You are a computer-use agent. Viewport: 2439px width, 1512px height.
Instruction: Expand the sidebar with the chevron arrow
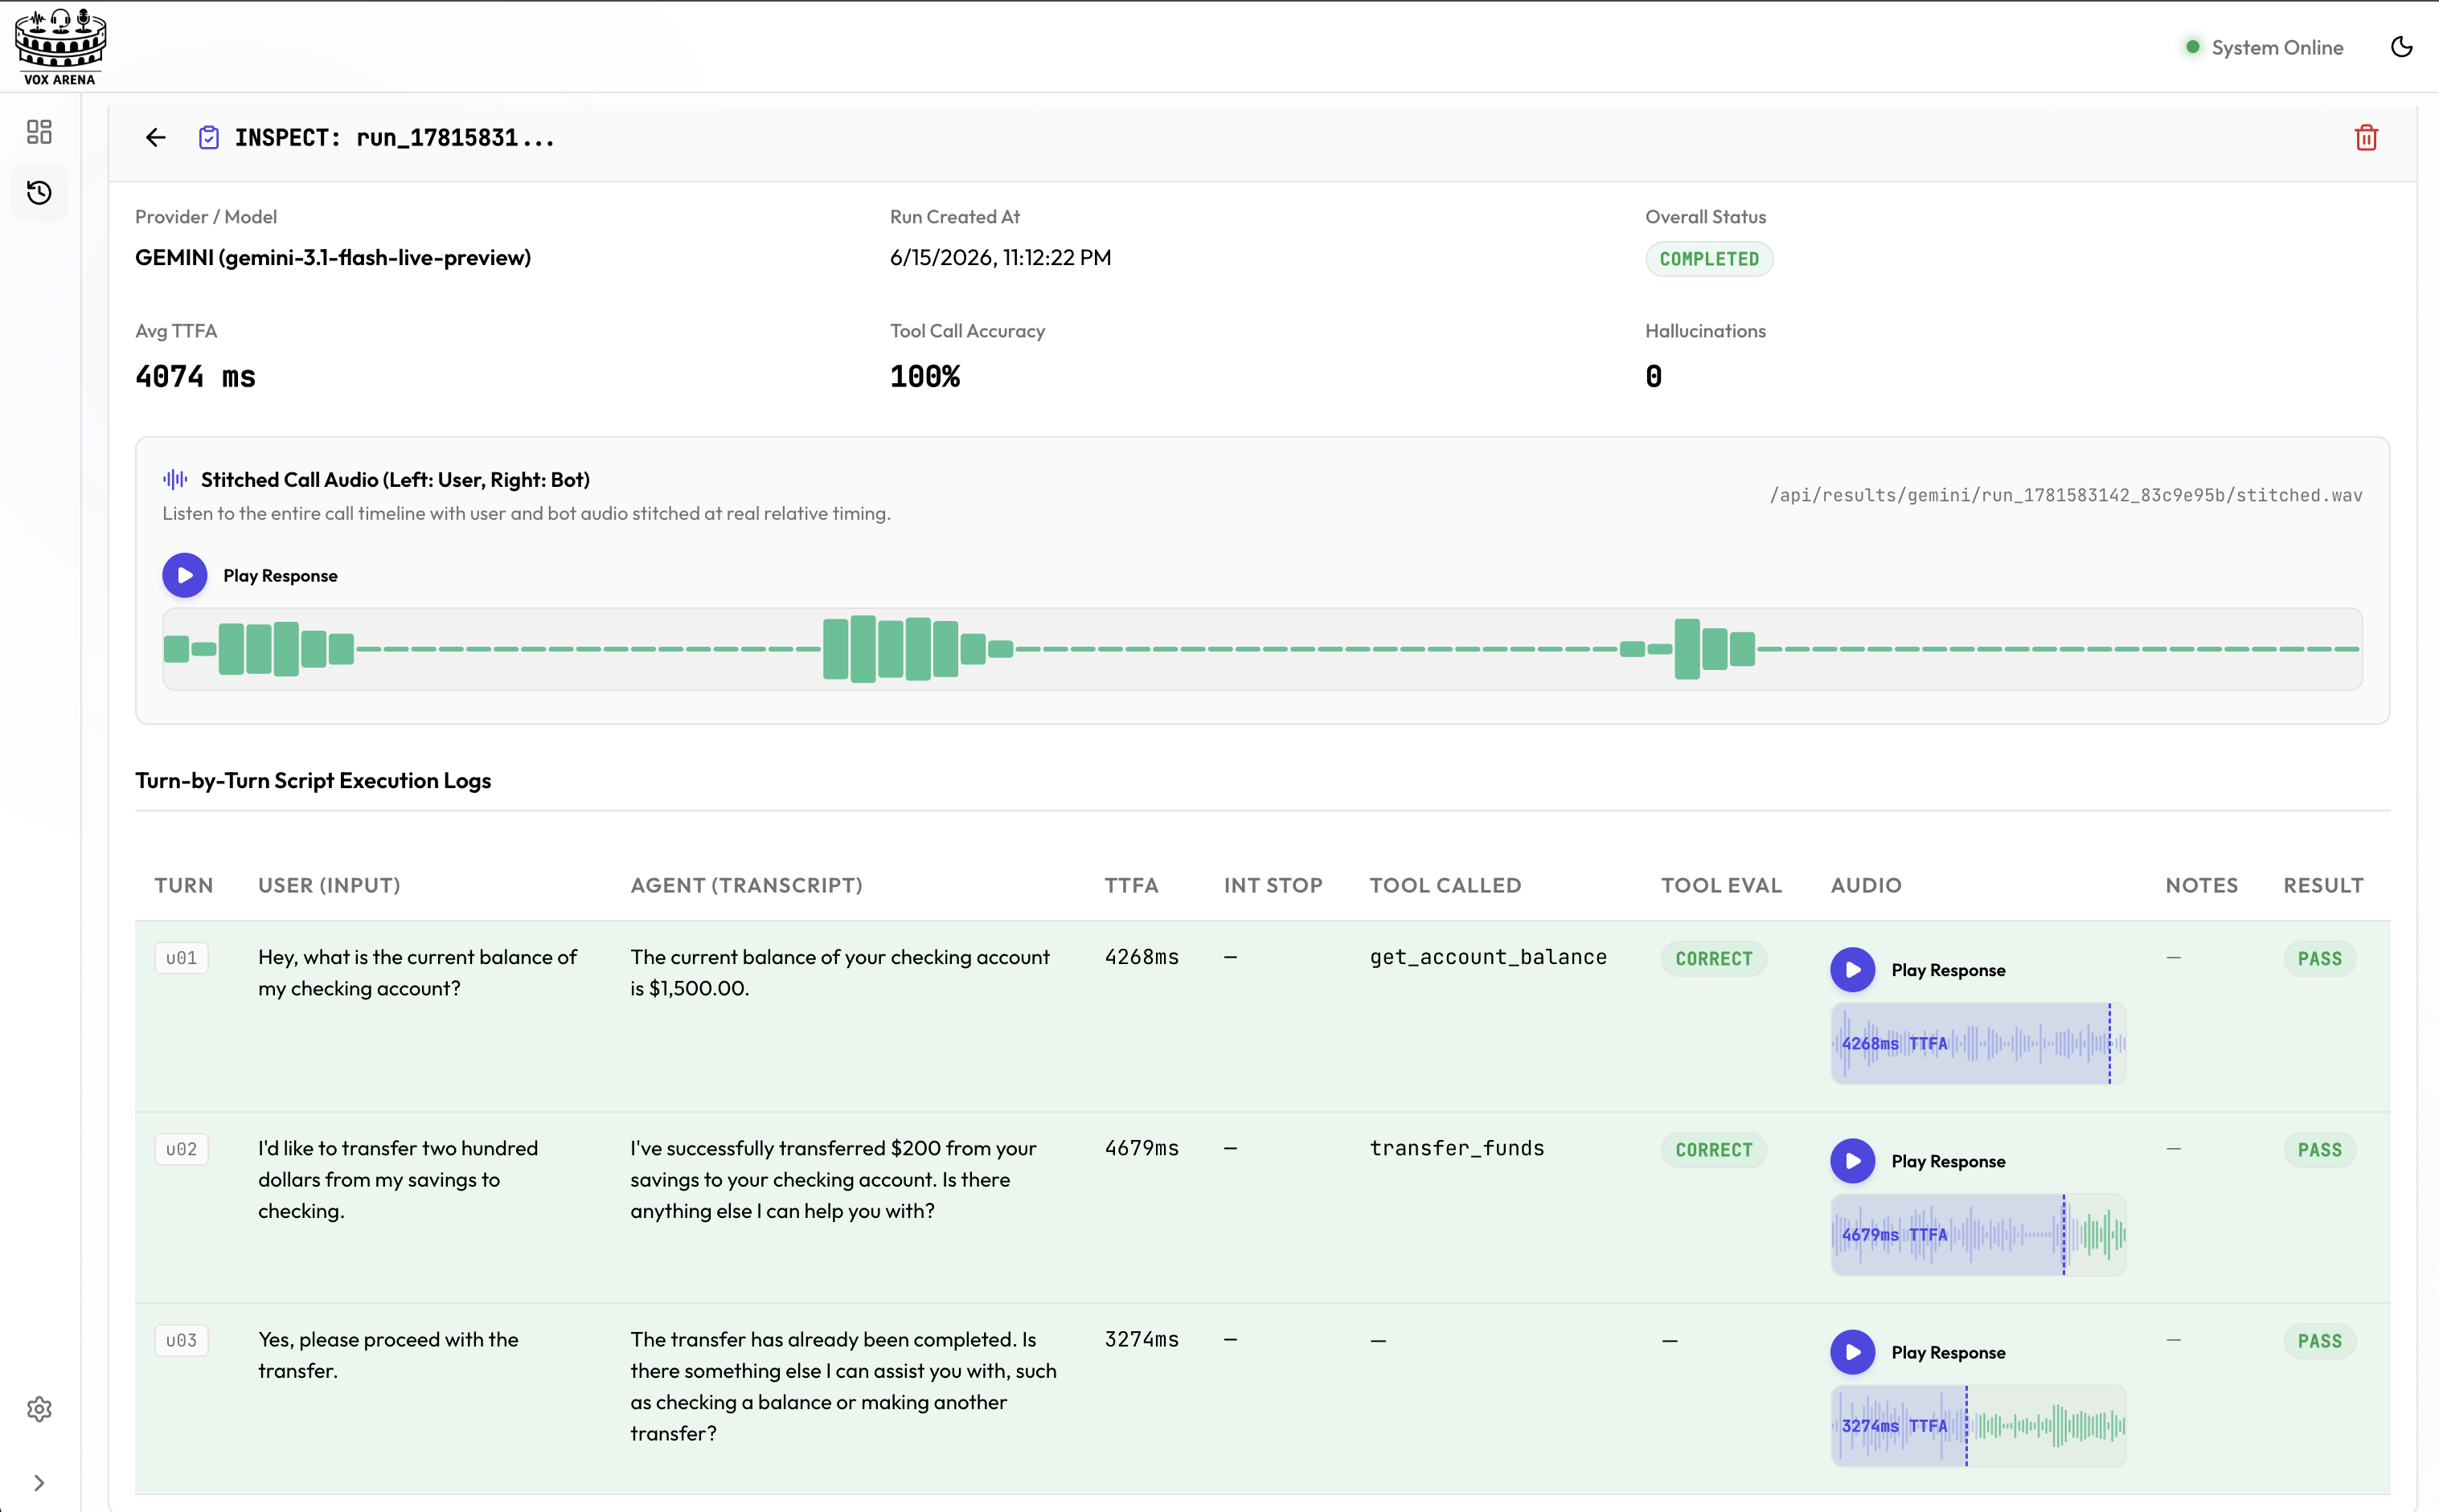point(39,1483)
